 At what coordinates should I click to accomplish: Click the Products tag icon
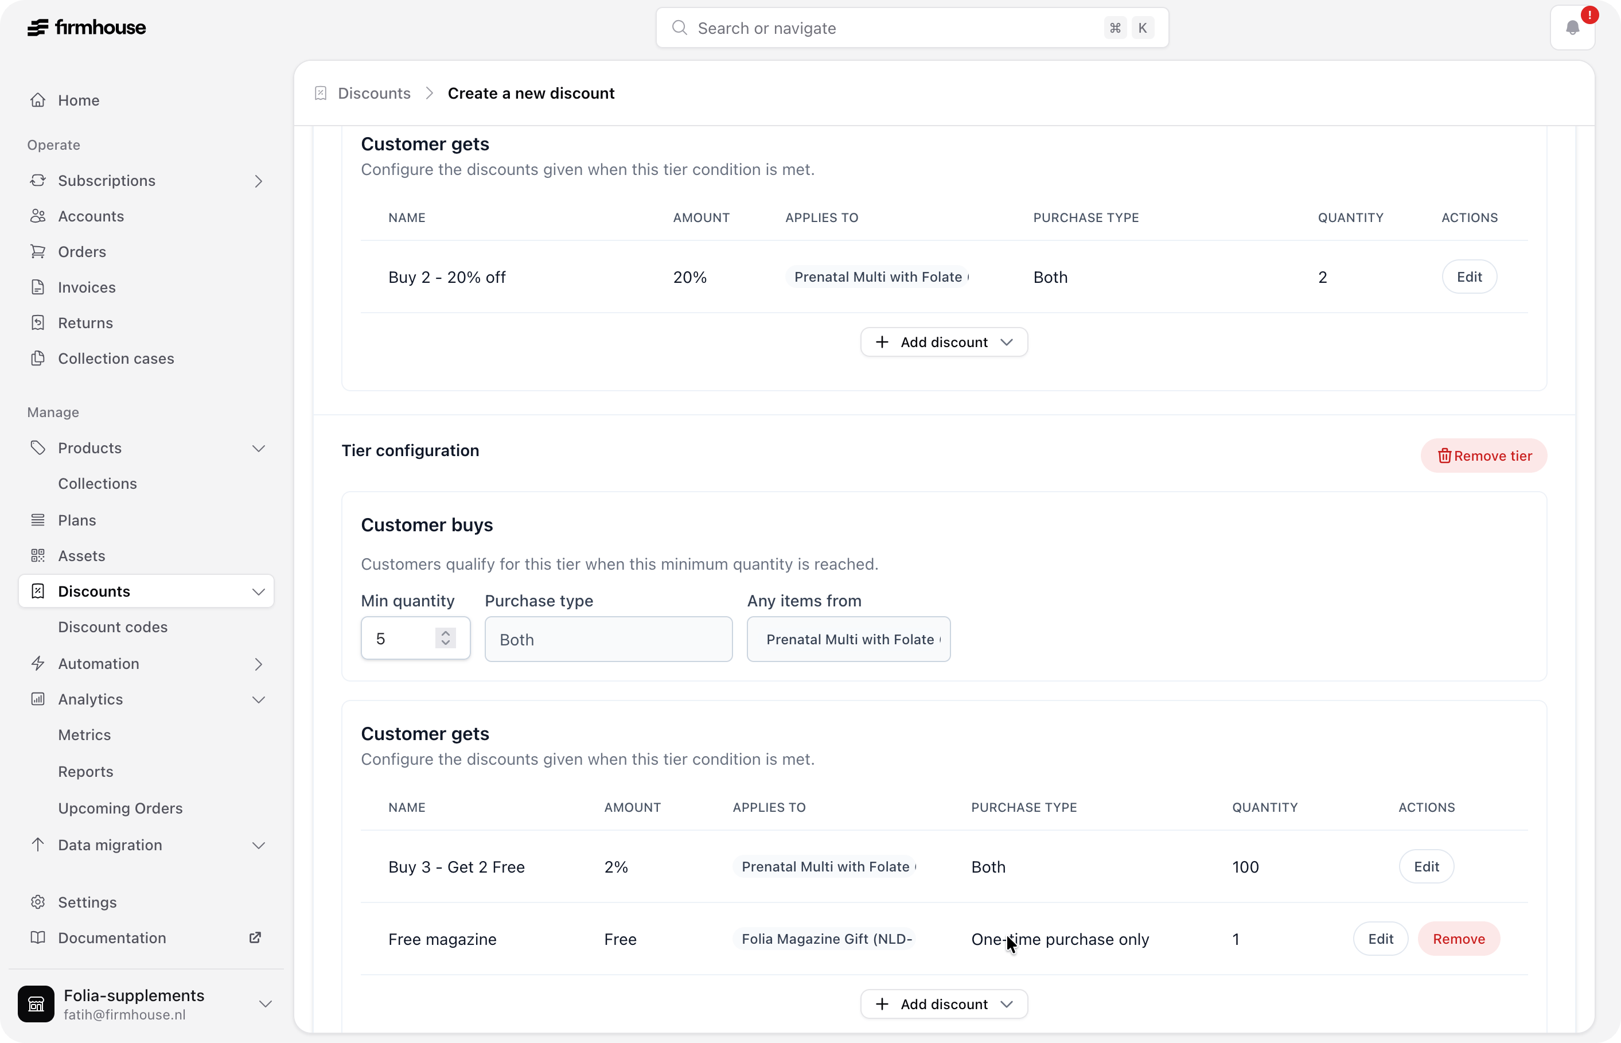38,449
